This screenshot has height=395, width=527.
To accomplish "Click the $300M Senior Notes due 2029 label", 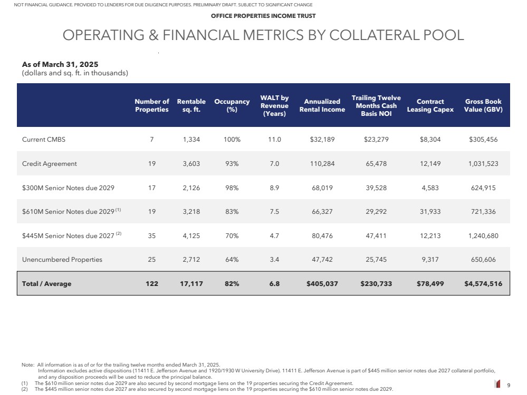I will tap(68, 187).
